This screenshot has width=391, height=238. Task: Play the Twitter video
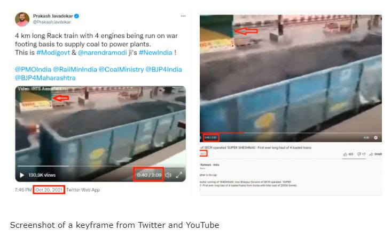point(22,175)
